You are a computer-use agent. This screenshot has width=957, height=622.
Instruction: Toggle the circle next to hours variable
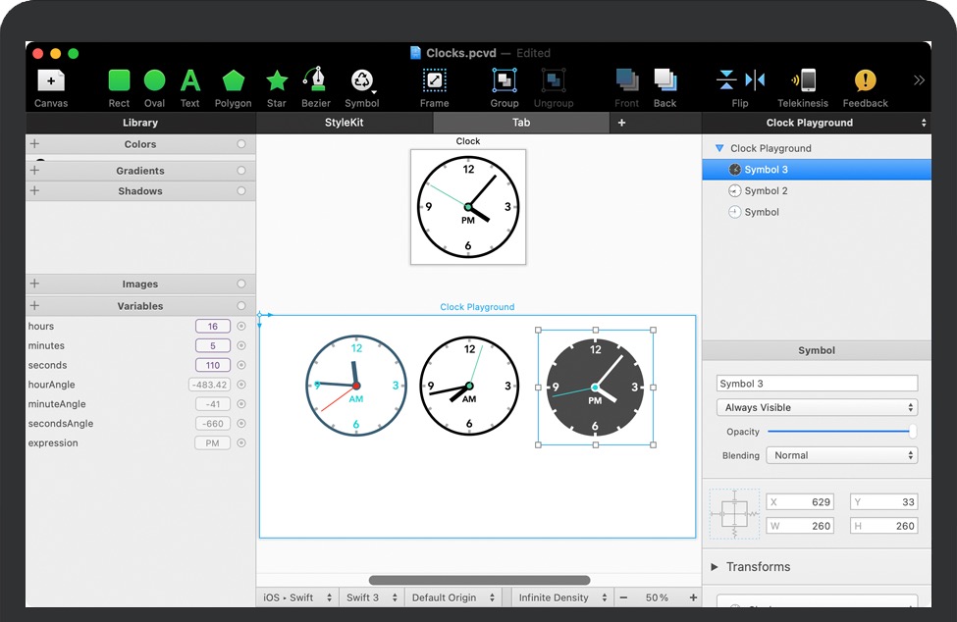(x=241, y=327)
